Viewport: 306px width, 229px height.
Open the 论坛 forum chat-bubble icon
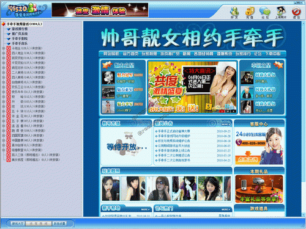(265, 12)
